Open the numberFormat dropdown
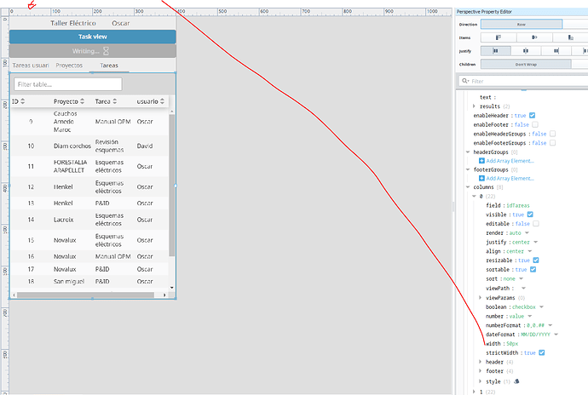The height and width of the screenshot is (395, 588). pos(551,325)
